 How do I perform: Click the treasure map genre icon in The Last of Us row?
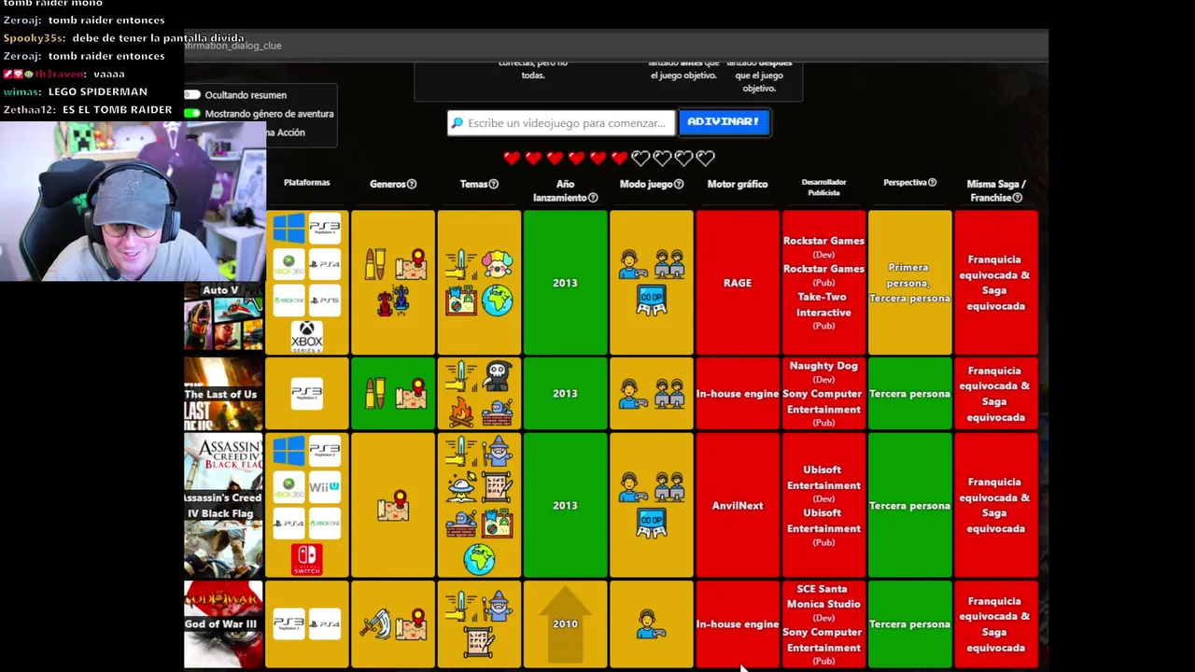[x=411, y=393]
